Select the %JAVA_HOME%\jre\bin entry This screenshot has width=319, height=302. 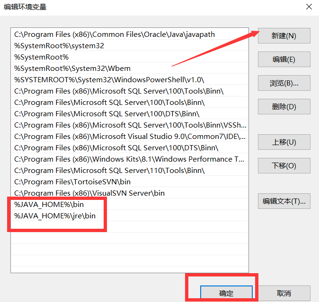(130, 216)
